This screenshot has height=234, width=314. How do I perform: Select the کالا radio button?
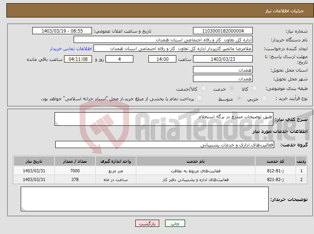coord(254,88)
